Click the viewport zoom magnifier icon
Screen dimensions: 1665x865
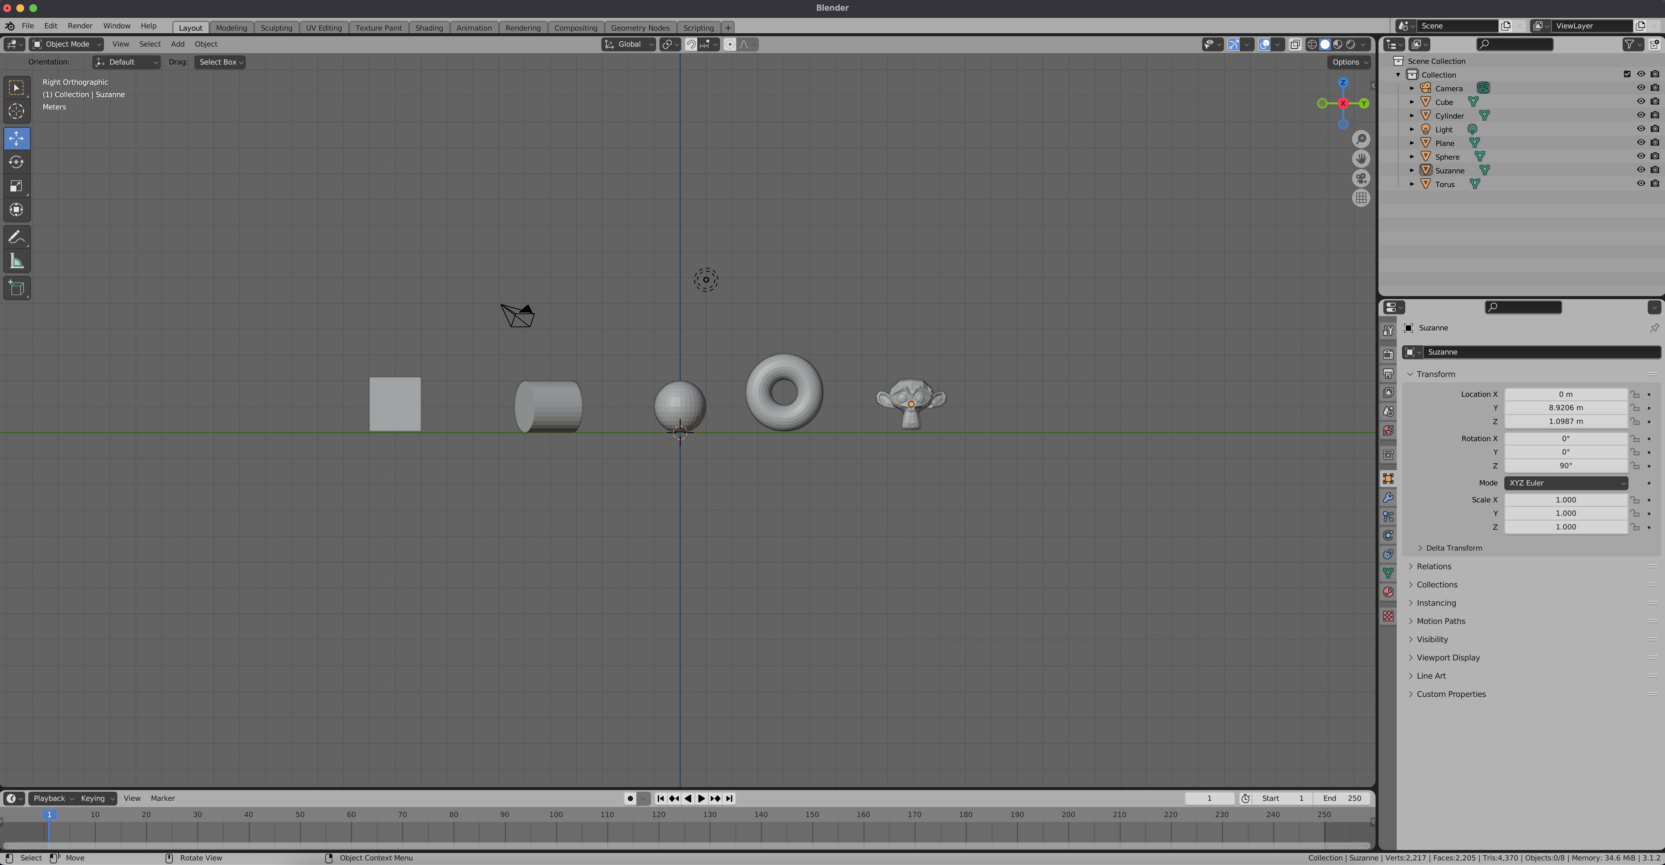coord(1361,139)
